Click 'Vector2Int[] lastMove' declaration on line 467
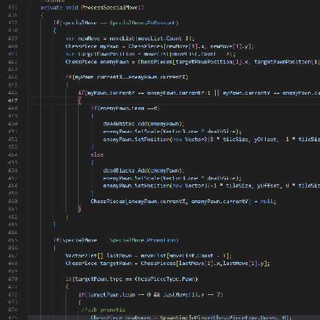The image size is (320, 320). click(99, 256)
